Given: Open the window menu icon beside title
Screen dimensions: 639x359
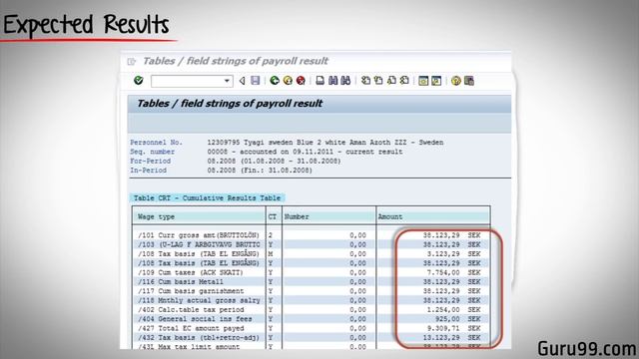Looking at the screenshot, I should point(132,62).
